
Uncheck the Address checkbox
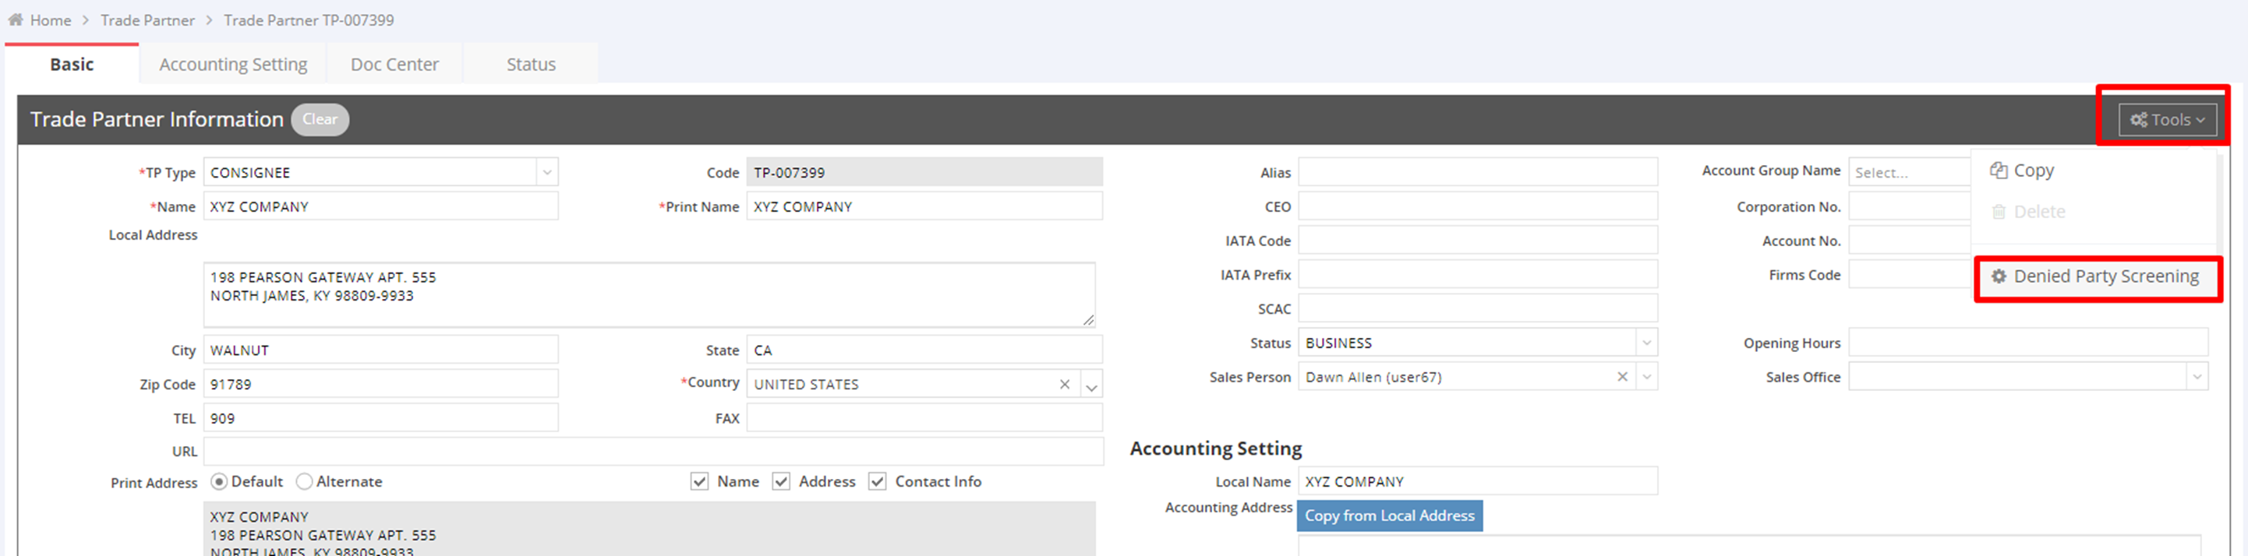click(x=781, y=482)
